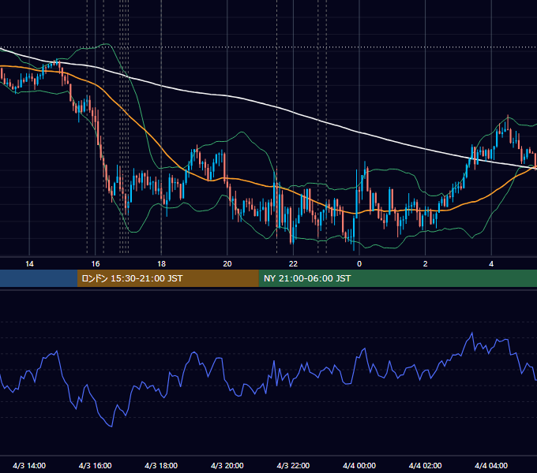Click the 4/3 18:00 time label

coord(161,465)
